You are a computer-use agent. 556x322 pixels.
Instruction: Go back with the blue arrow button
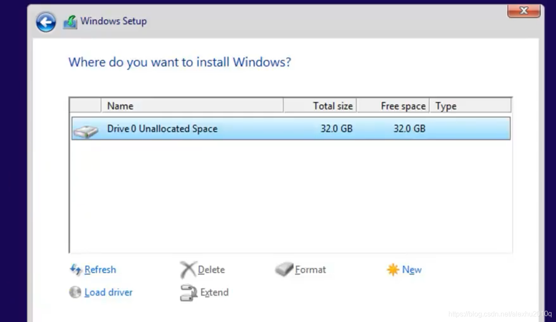[x=46, y=22]
